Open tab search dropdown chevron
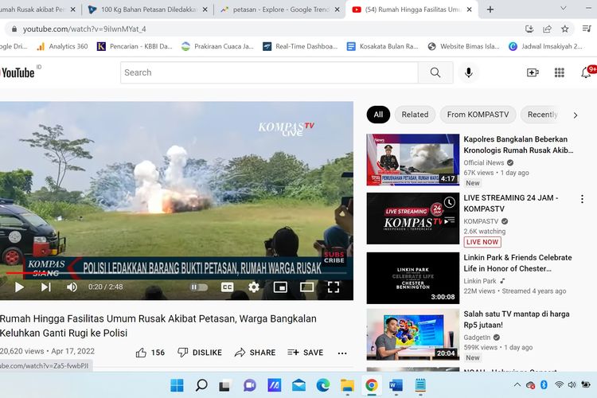597x398 pixels. pos(563,9)
